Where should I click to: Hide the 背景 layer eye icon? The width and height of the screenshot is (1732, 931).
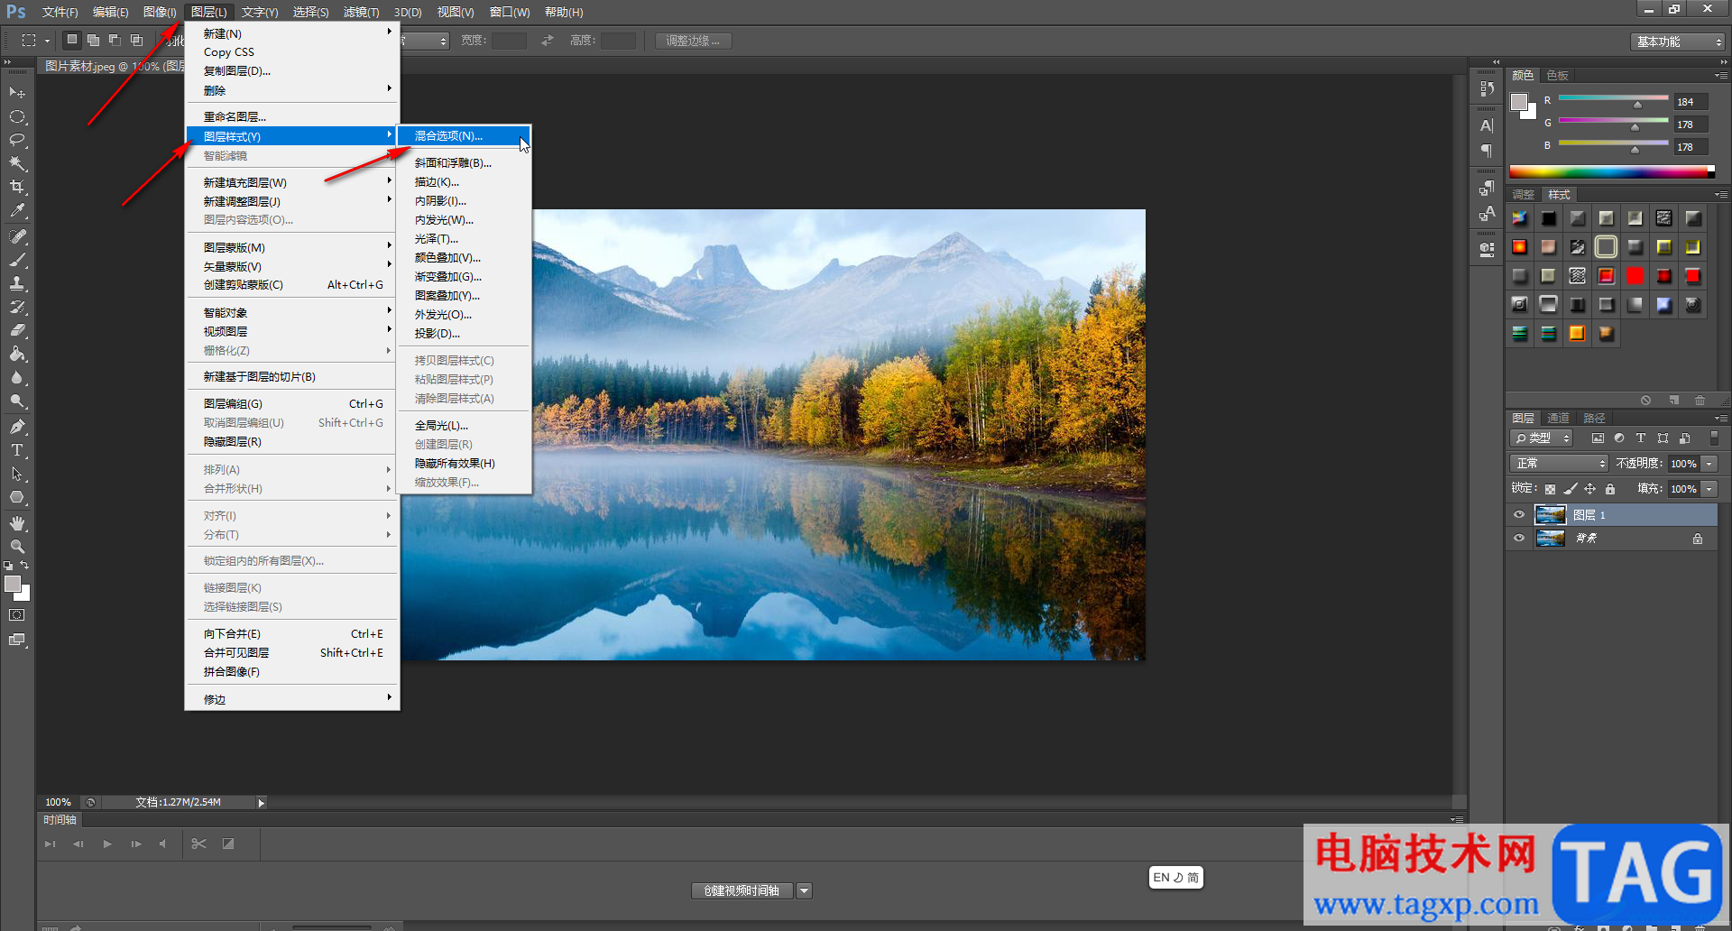point(1519,539)
